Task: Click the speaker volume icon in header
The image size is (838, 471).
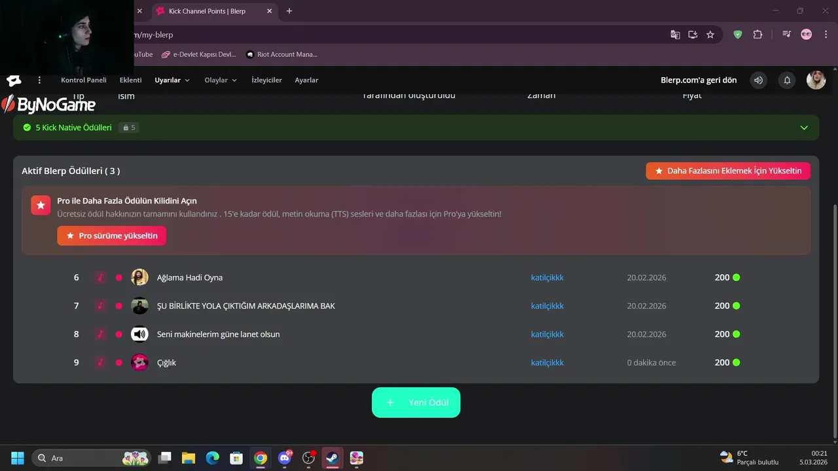Action: point(758,80)
